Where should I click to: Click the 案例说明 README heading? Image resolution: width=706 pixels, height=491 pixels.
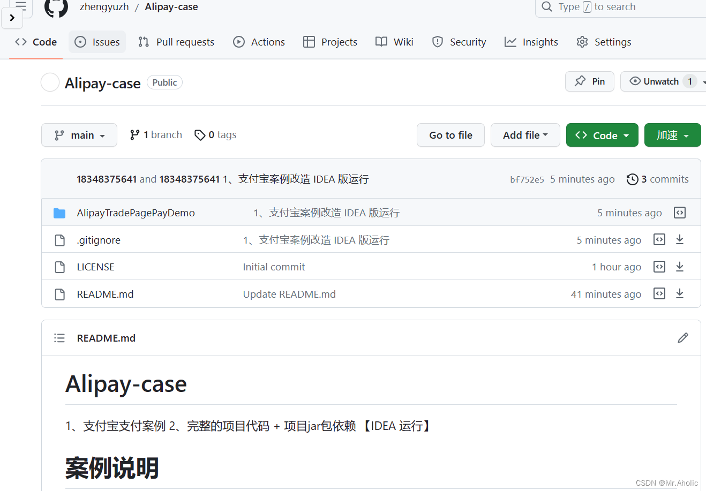point(112,468)
